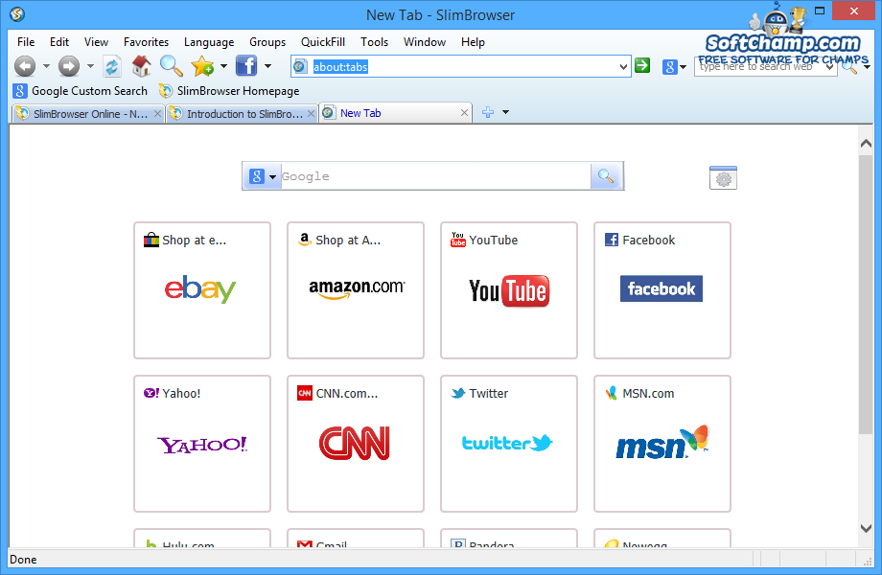882x575 pixels.
Task: Click the gear settings icon on the new tab page
Action: (723, 176)
